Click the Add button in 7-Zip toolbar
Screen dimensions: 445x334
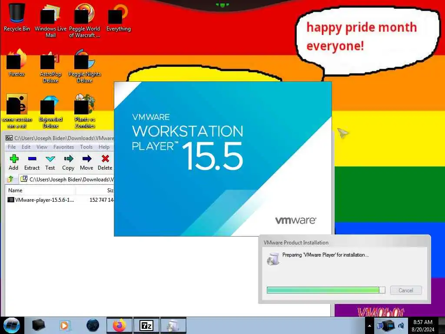click(x=13, y=163)
